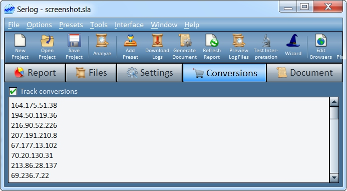Select IP address 69.236.7.22
Image resolution: width=347 pixels, height=191 pixels.
(x=30, y=175)
